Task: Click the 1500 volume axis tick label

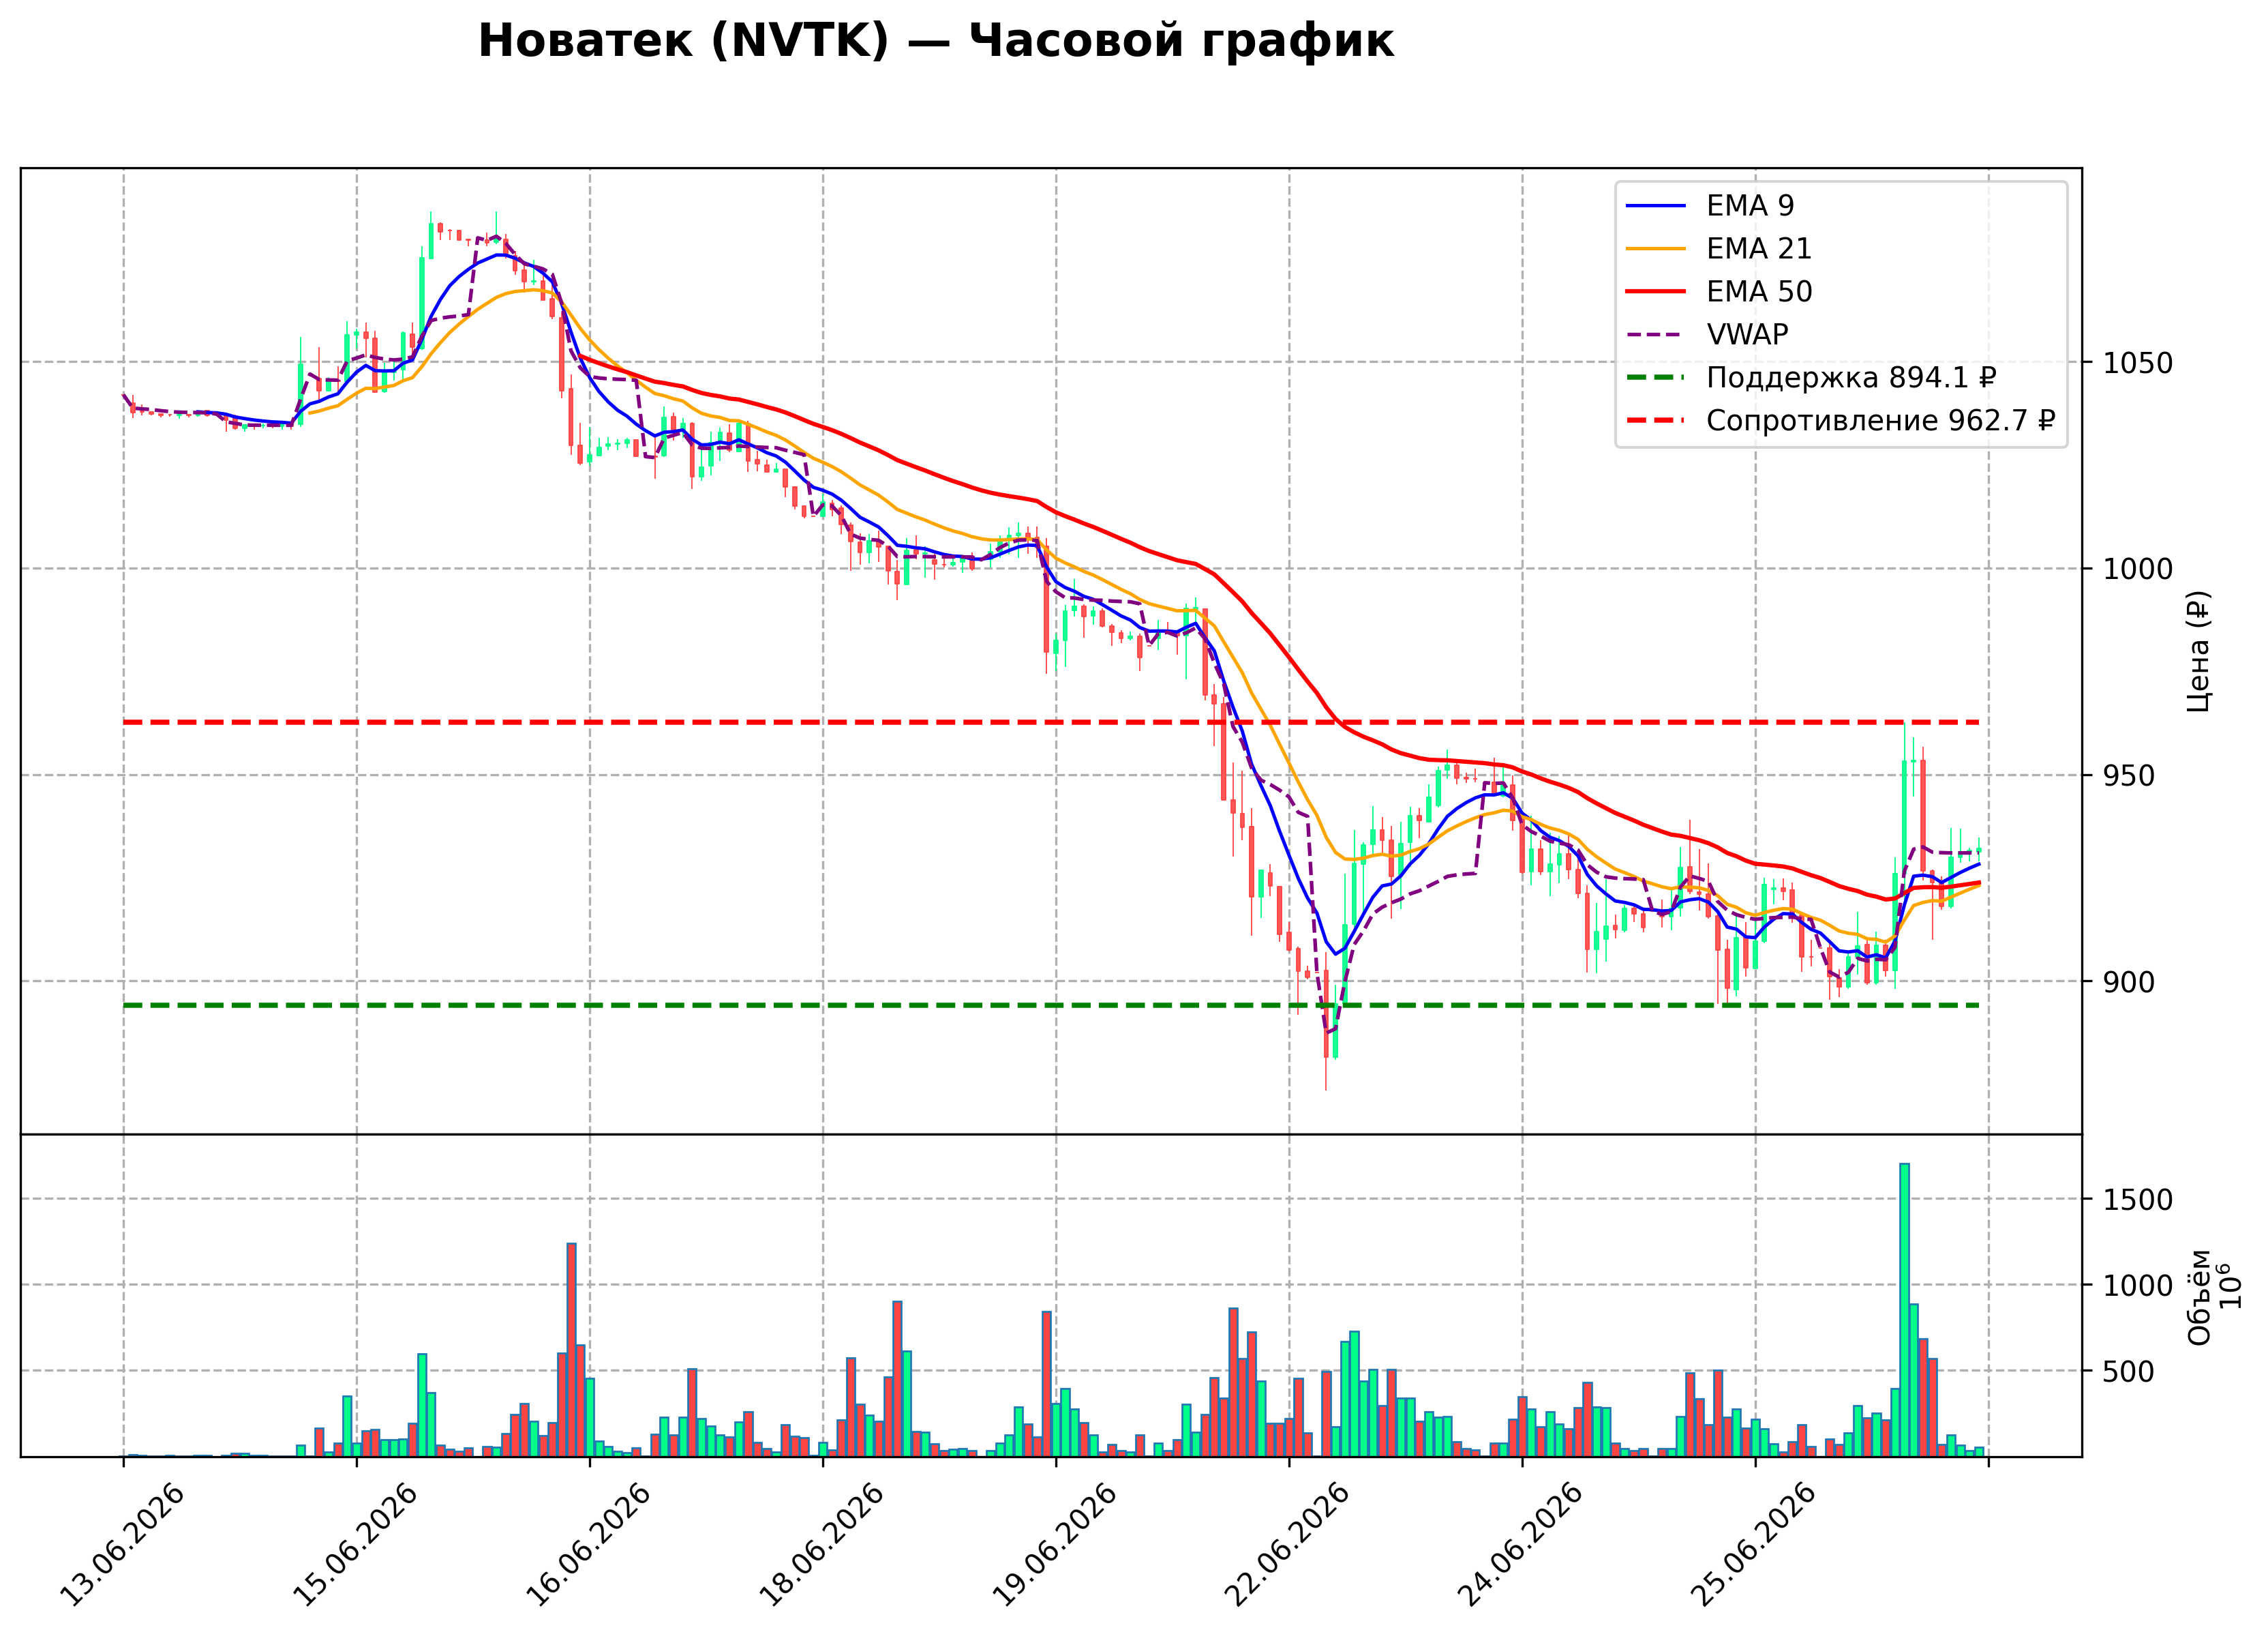Action: 2138,1200
